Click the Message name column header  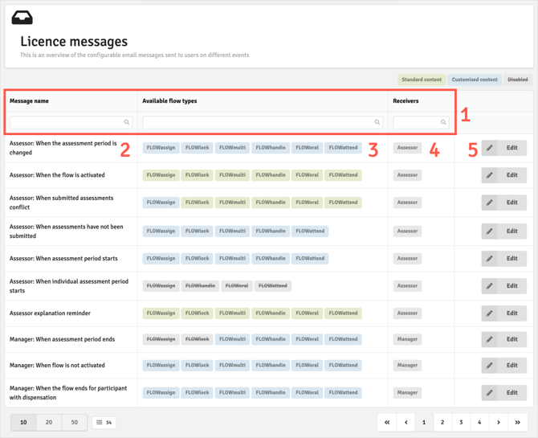(29, 101)
